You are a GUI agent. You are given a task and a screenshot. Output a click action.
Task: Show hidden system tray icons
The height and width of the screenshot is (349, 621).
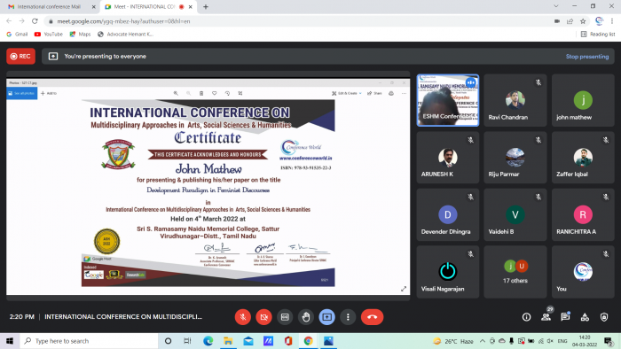(482, 341)
